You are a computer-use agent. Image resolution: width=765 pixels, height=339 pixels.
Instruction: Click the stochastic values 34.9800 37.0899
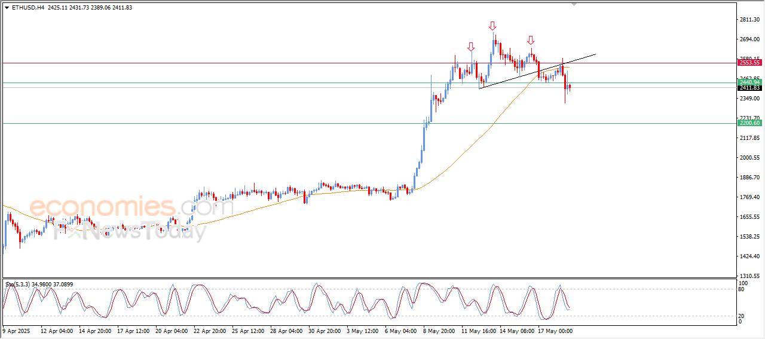pos(53,285)
